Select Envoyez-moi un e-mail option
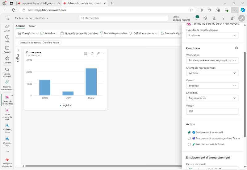This screenshot has height=170, width=247. click(x=189, y=132)
